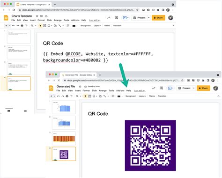Click Google Slides logo in Charts Template window
Viewport: 222px width, 178px height.
pos(6,18)
